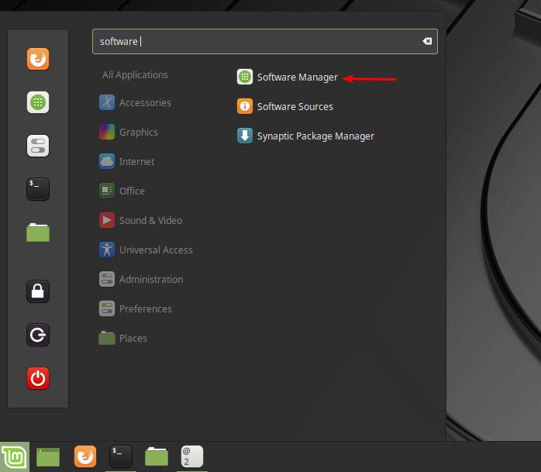Open the Administration category
Viewport: 541px width, 472px height.
click(150, 280)
